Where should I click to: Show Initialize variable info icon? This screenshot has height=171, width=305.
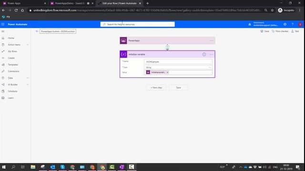(x=204, y=55)
